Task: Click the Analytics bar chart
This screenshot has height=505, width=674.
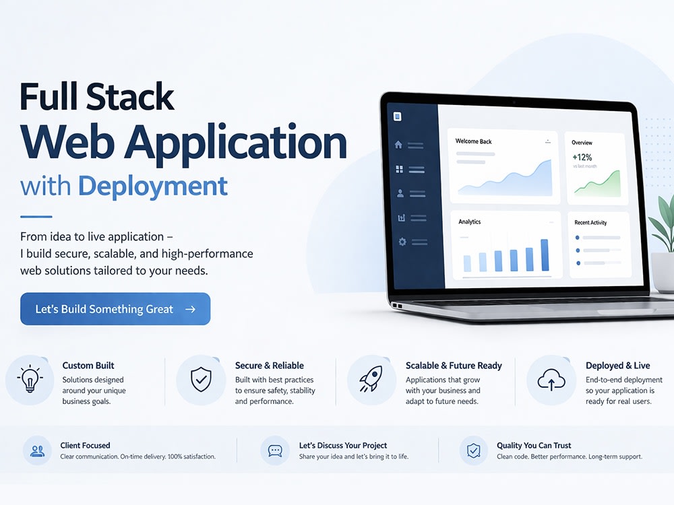Action: tap(506, 255)
